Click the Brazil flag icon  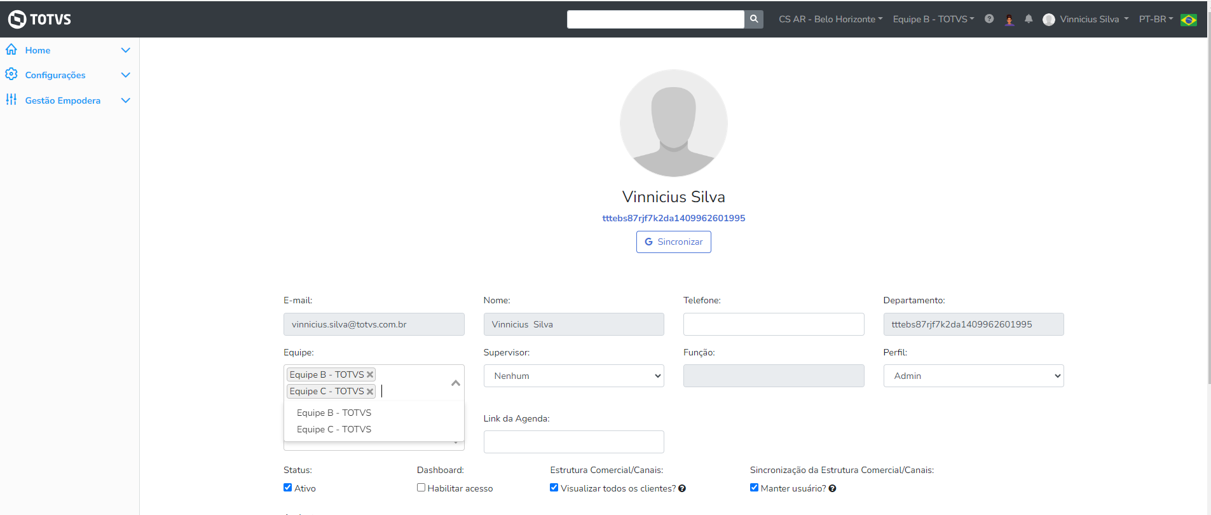[1189, 20]
